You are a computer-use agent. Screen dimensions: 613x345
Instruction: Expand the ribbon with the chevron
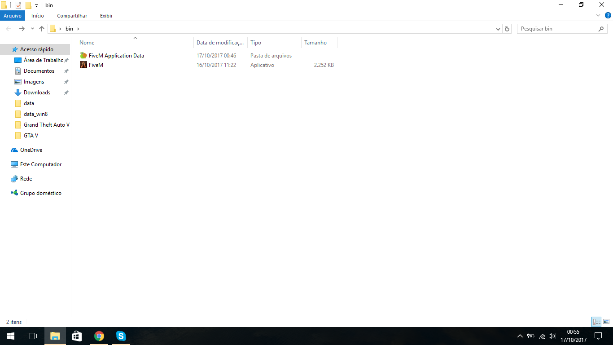point(598,15)
